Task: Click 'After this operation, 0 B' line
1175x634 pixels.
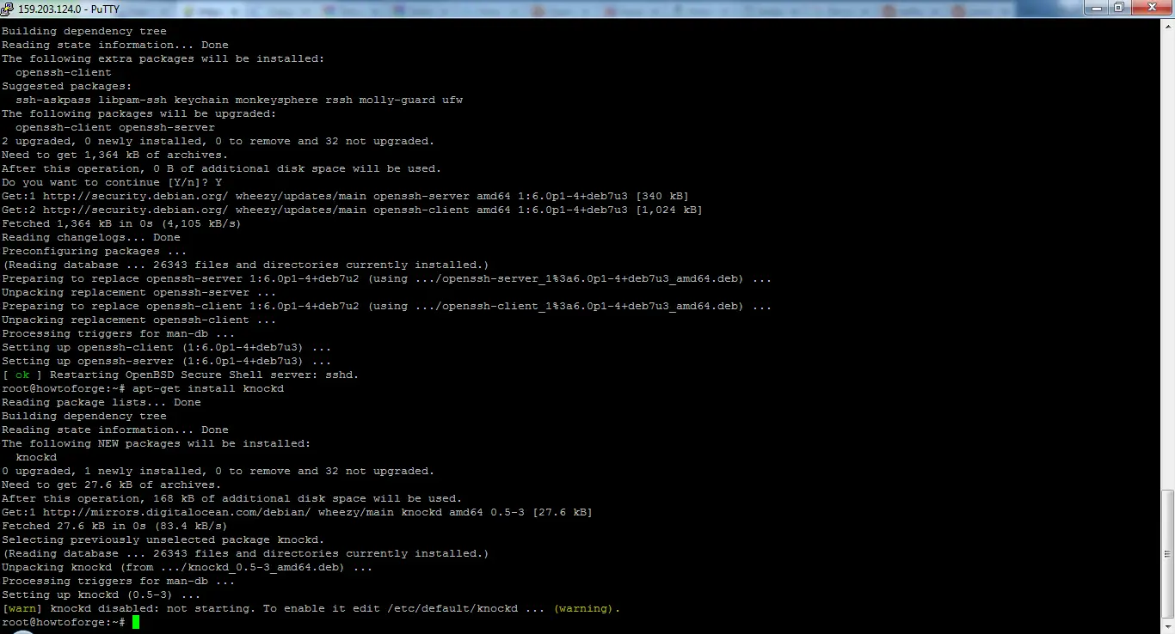Action: pos(222,168)
